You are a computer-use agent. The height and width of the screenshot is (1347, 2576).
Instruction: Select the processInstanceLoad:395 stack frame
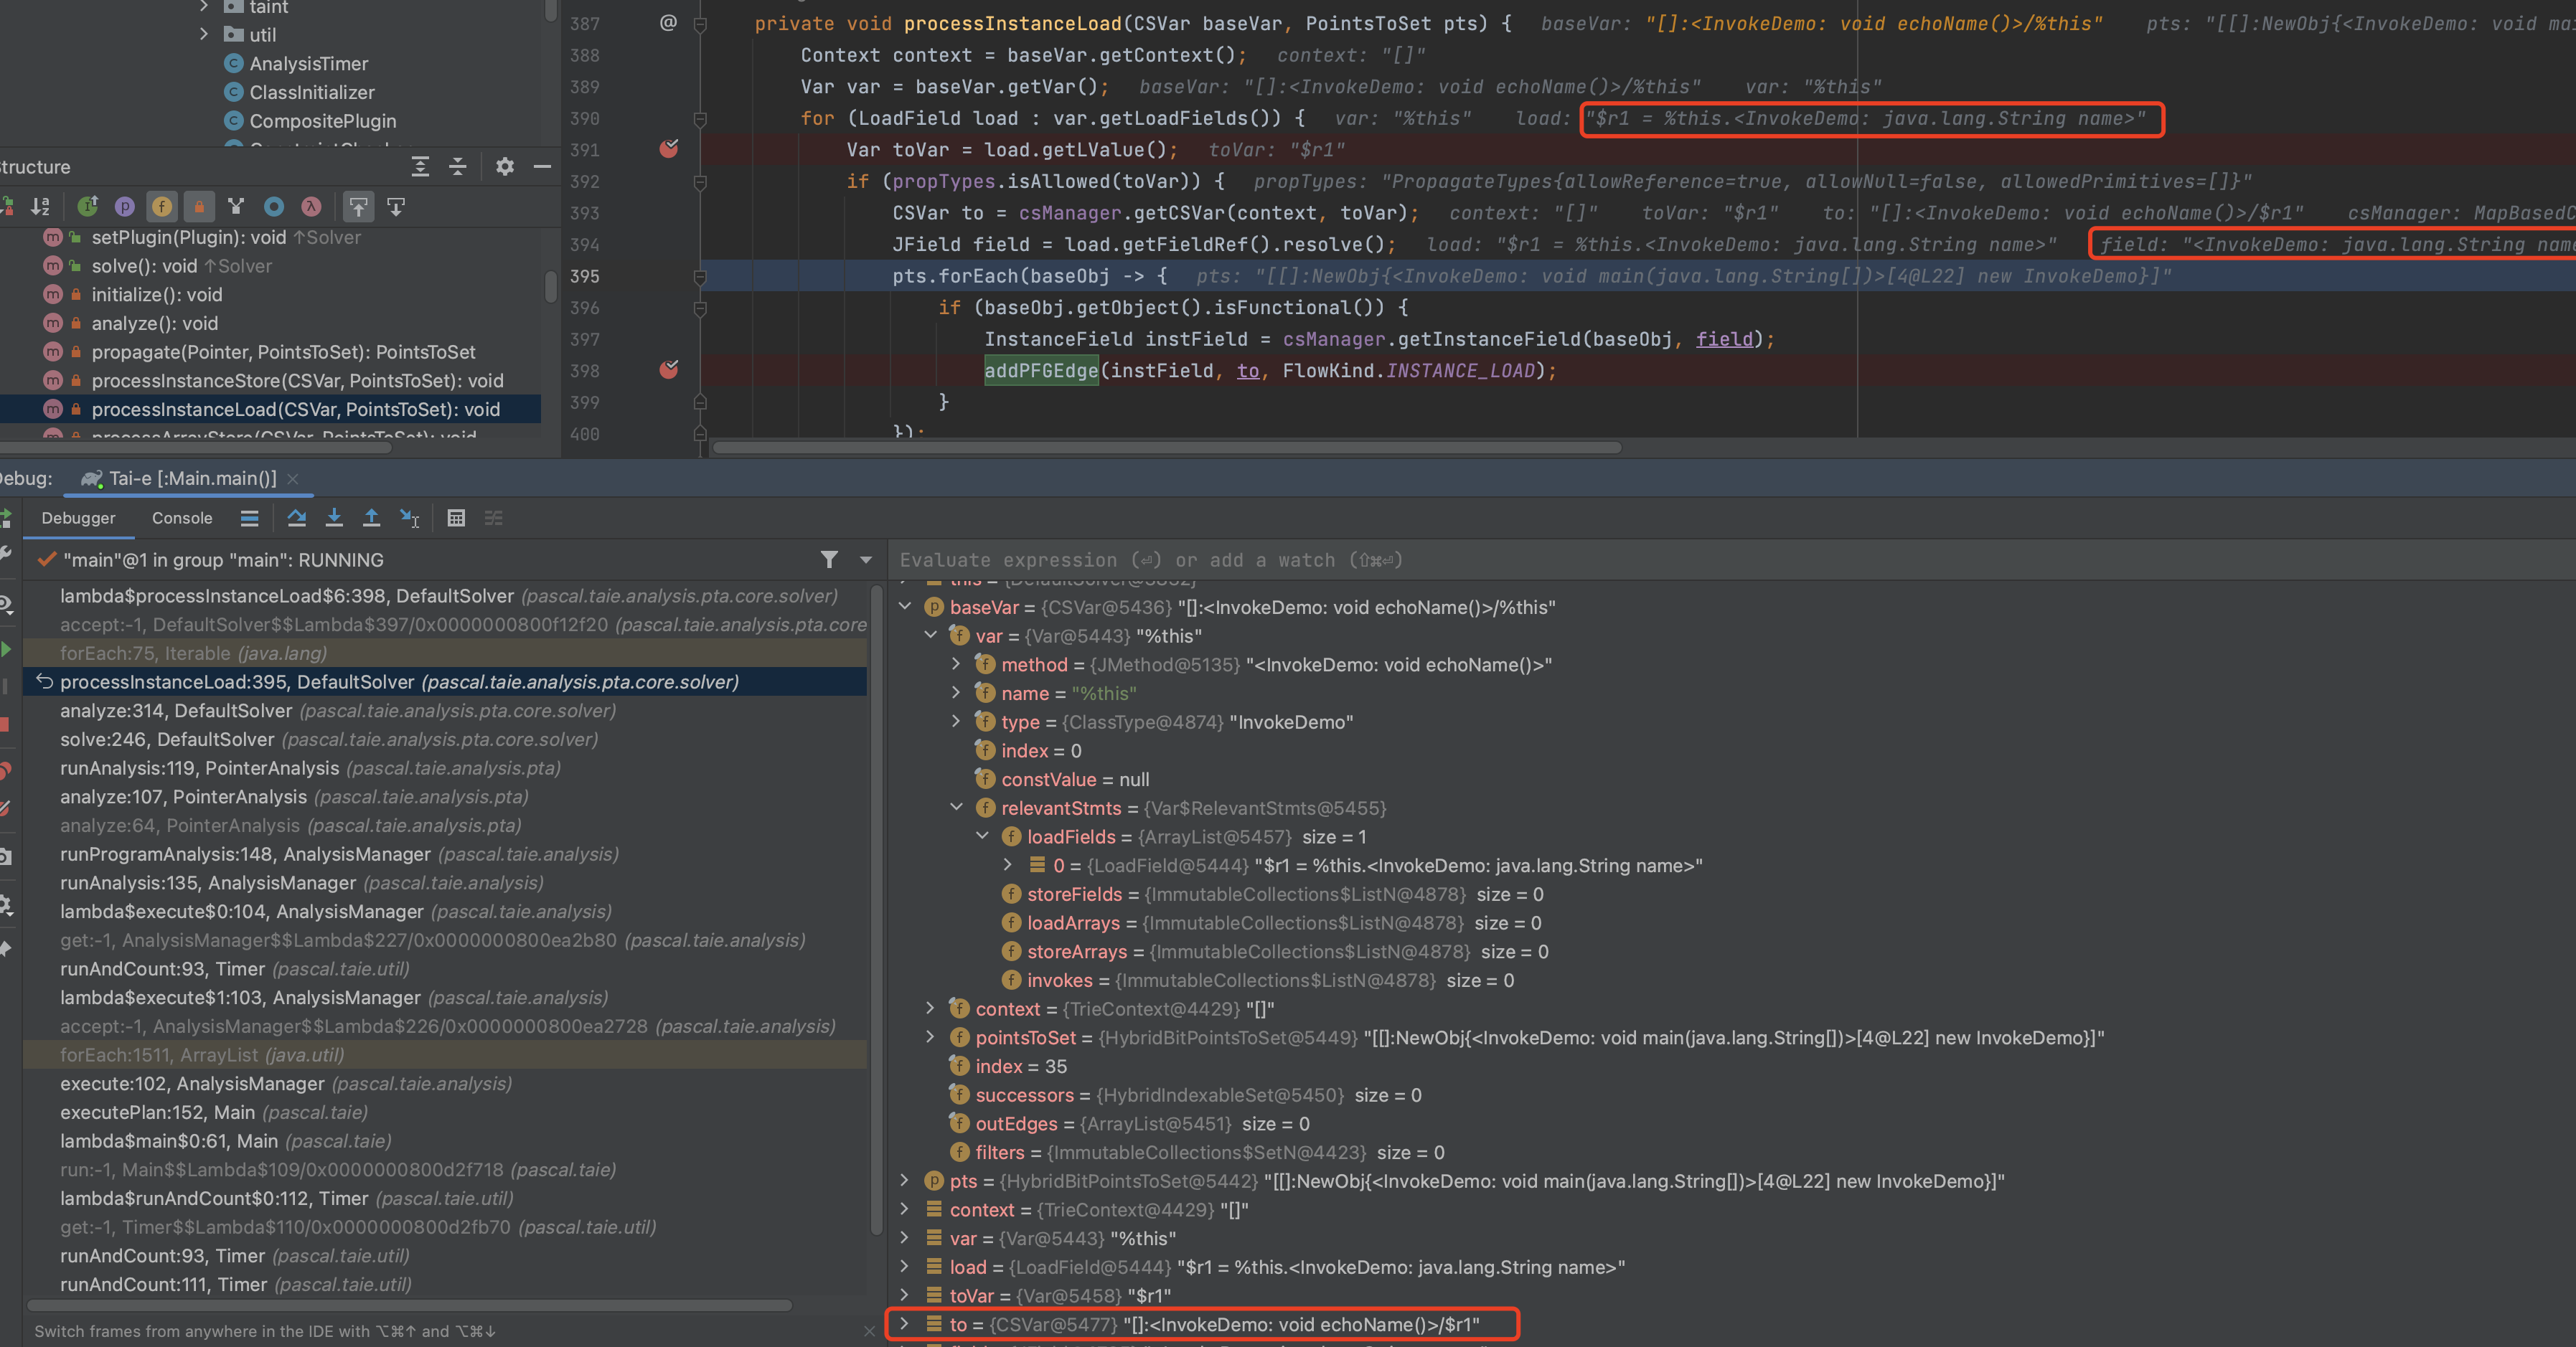[445, 681]
